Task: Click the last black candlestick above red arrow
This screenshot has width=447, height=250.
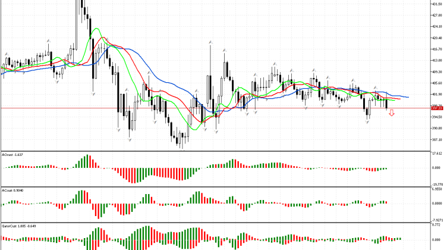Action: (x=387, y=102)
